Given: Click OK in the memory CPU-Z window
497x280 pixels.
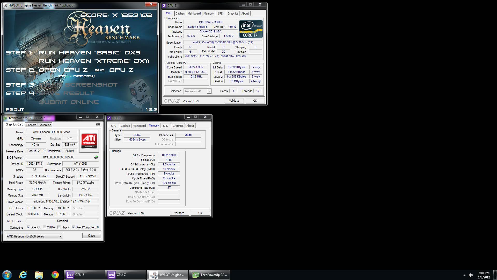Looking at the screenshot, I should [x=200, y=213].
